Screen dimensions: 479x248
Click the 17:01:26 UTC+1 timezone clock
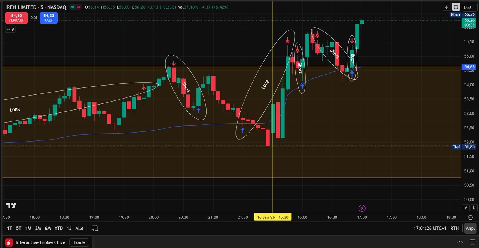[430, 228]
